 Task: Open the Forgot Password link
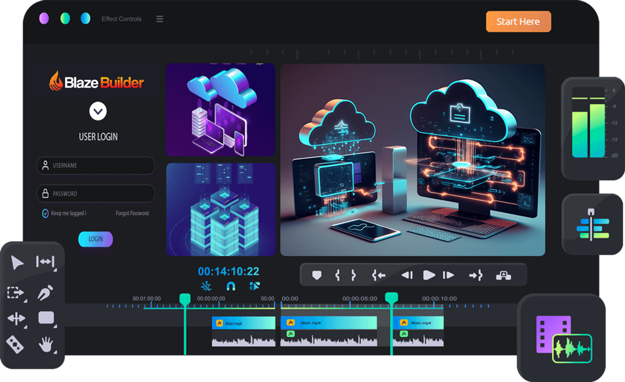coord(132,213)
